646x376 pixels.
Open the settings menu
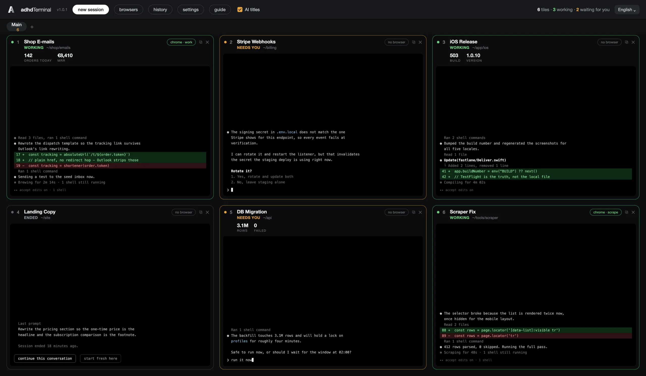[x=191, y=10]
